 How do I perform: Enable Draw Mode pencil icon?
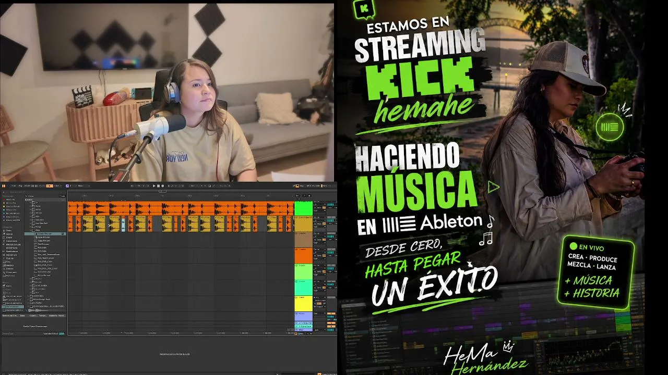[294, 186]
